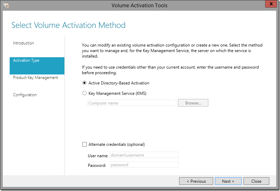Click the Computer name text field

(x=132, y=103)
